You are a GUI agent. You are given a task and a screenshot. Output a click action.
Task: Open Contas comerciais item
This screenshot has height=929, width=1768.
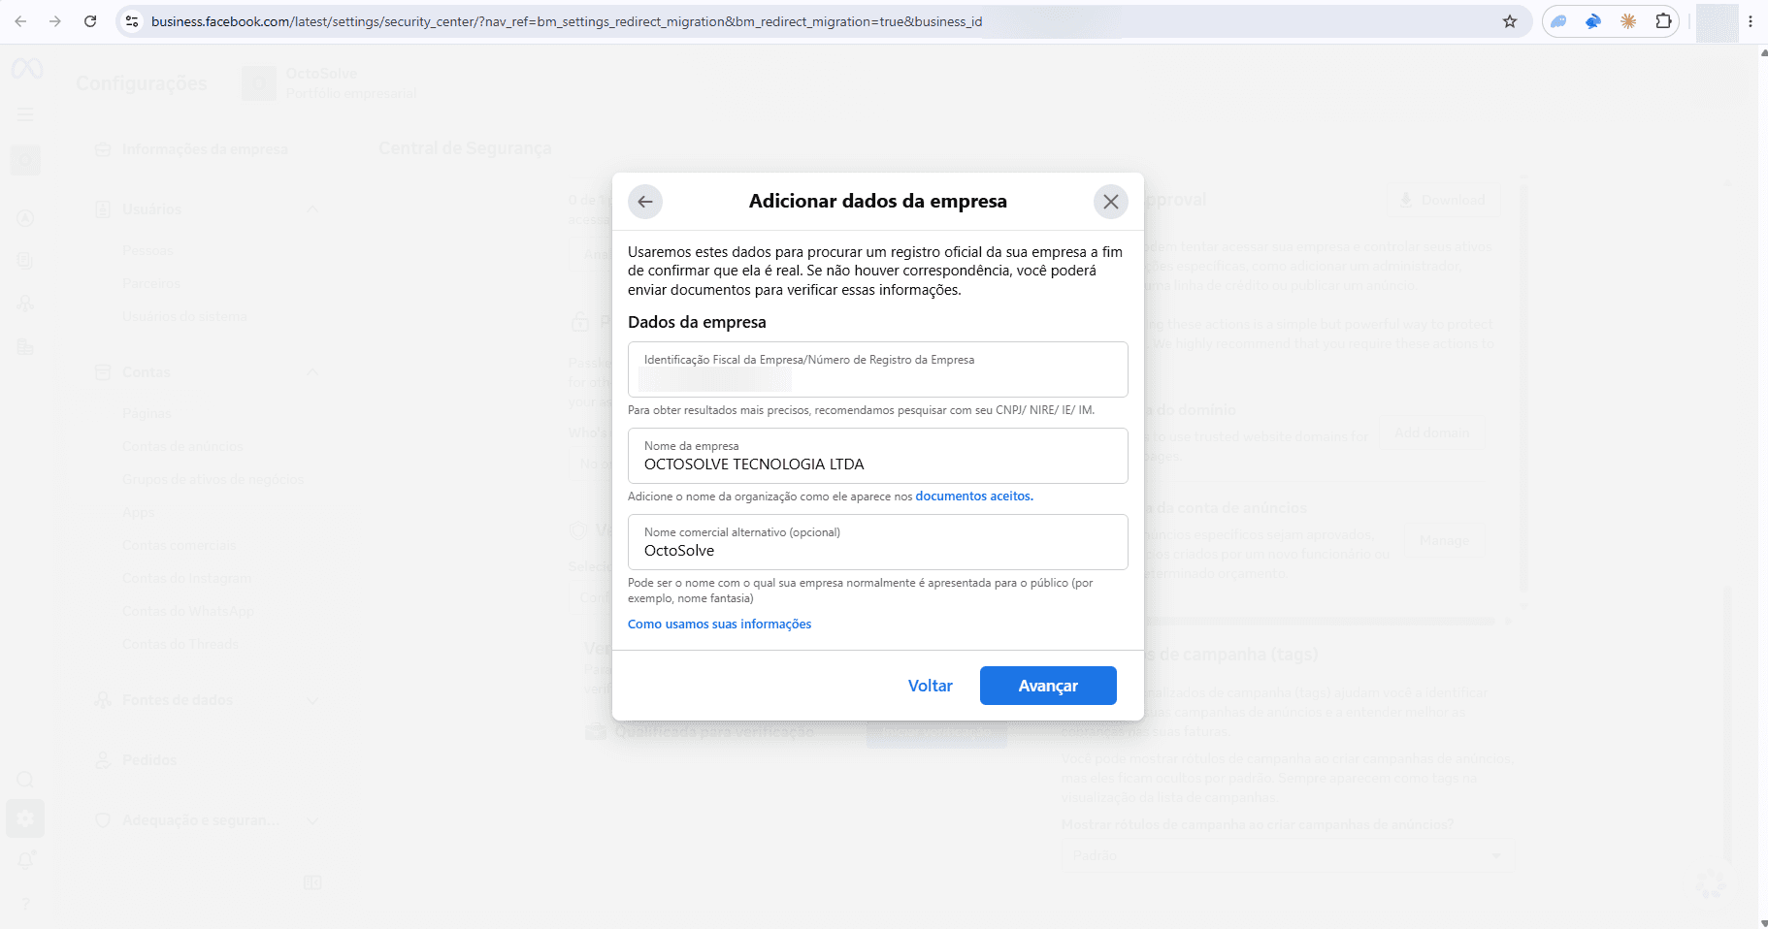[179, 545]
